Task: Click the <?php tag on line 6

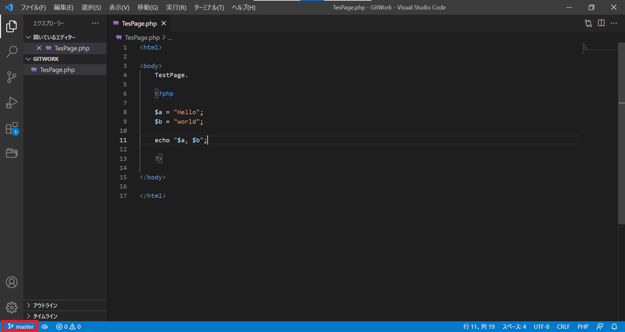Action: click(164, 94)
